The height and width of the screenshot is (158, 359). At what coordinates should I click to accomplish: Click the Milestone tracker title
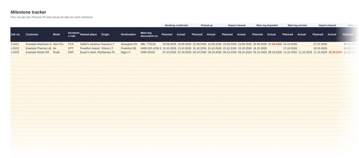coord(28,12)
